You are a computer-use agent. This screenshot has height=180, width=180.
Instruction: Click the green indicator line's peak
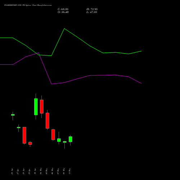click(x=64, y=28)
